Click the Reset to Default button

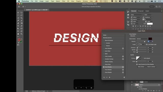pyautogui.click(x=151, y=67)
